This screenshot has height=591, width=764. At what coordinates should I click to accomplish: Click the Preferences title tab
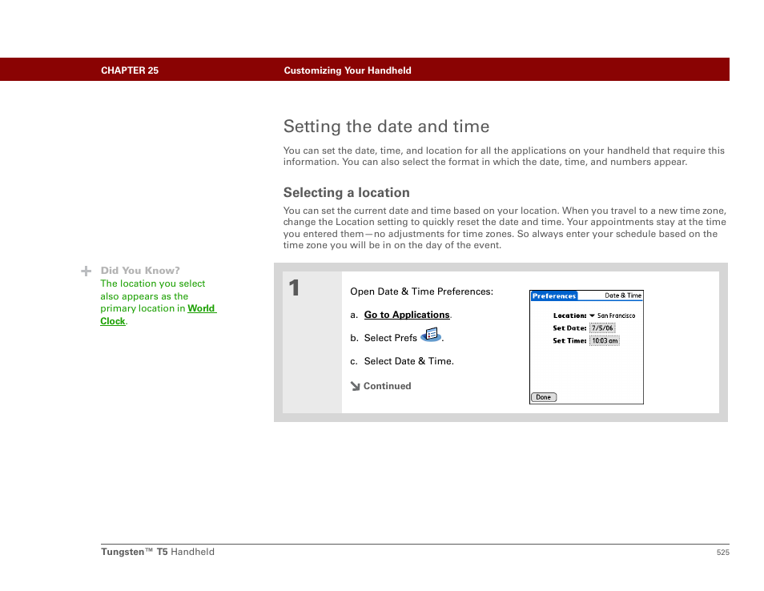tap(554, 295)
